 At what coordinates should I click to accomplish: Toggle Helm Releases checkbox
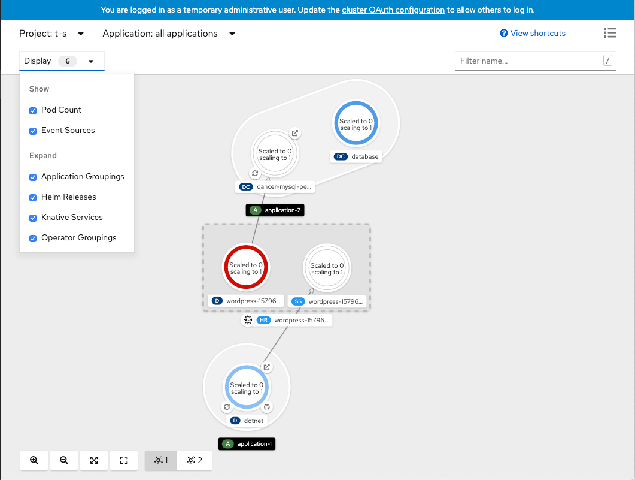click(x=33, y=197)
